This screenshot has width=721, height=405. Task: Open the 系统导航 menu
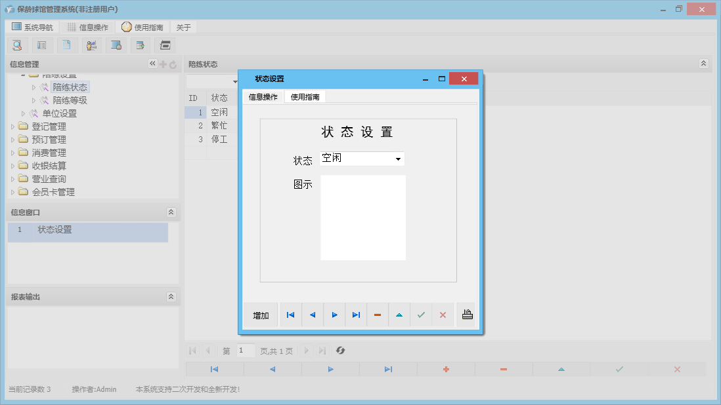tap(30, 27)
